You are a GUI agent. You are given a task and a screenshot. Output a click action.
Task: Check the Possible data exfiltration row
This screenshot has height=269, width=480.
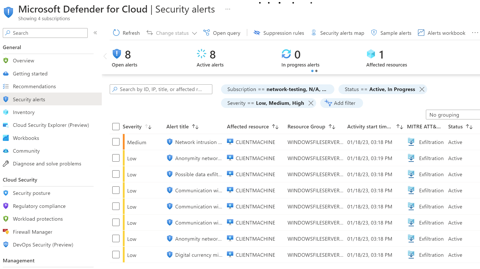pyautogui.click(x=116, y=174)
